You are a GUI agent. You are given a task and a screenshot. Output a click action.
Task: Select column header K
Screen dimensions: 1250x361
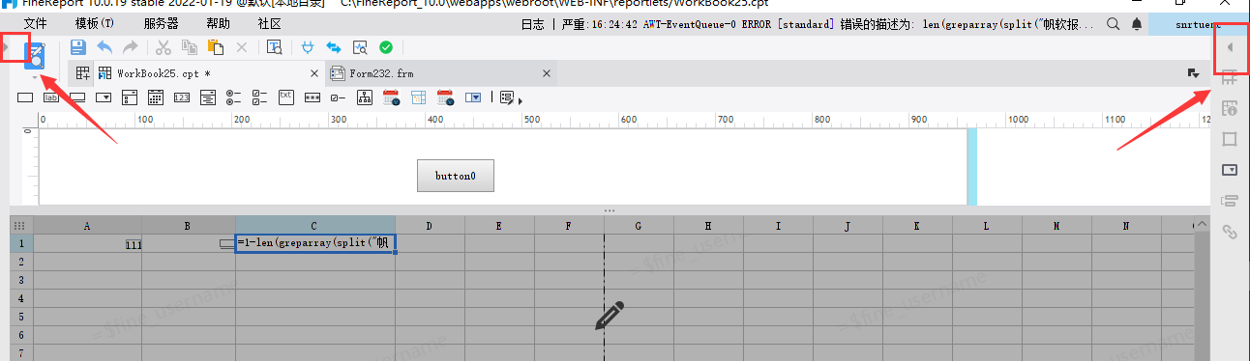(x=917, y=226)
